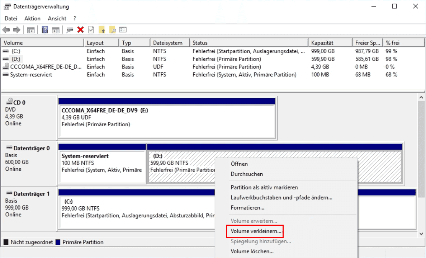
Task: Click Fehlerfrei (System, Aktiv, Primäre Partition) status cell
Action: click(245, 75)
